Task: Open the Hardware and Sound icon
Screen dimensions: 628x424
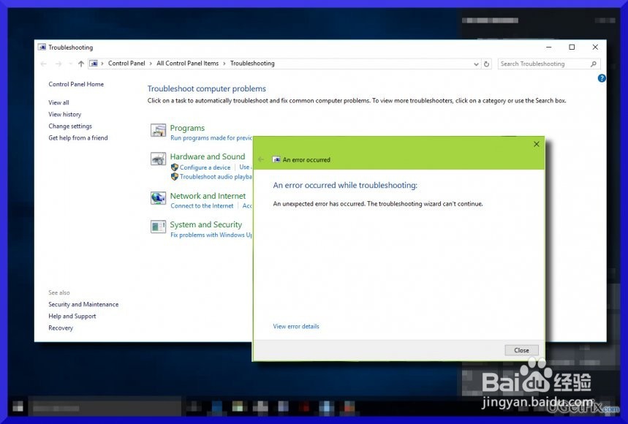Action: (x=158, y=159)
